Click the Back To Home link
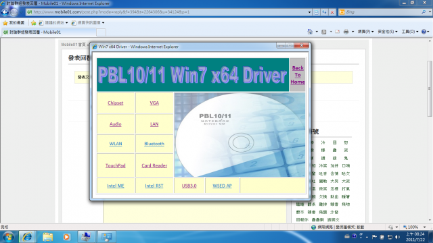Image resolution: width=433 pixels, height=243 pixels. (x=298, y=75)
